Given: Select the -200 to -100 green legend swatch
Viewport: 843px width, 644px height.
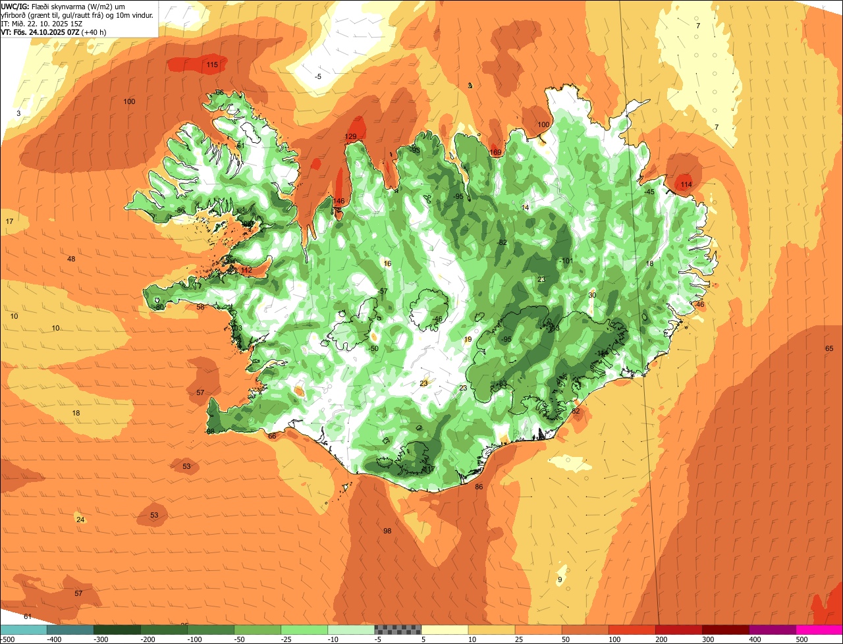Looking at the screenshot, I should click(x=164, y=630).
